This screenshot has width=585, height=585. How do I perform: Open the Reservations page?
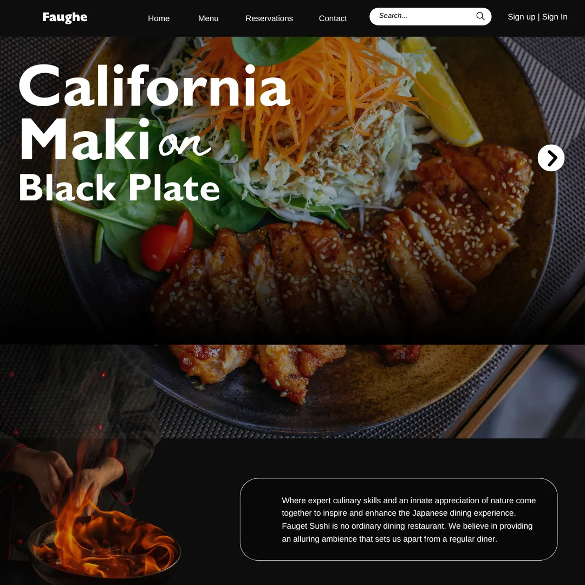point(269,18)
